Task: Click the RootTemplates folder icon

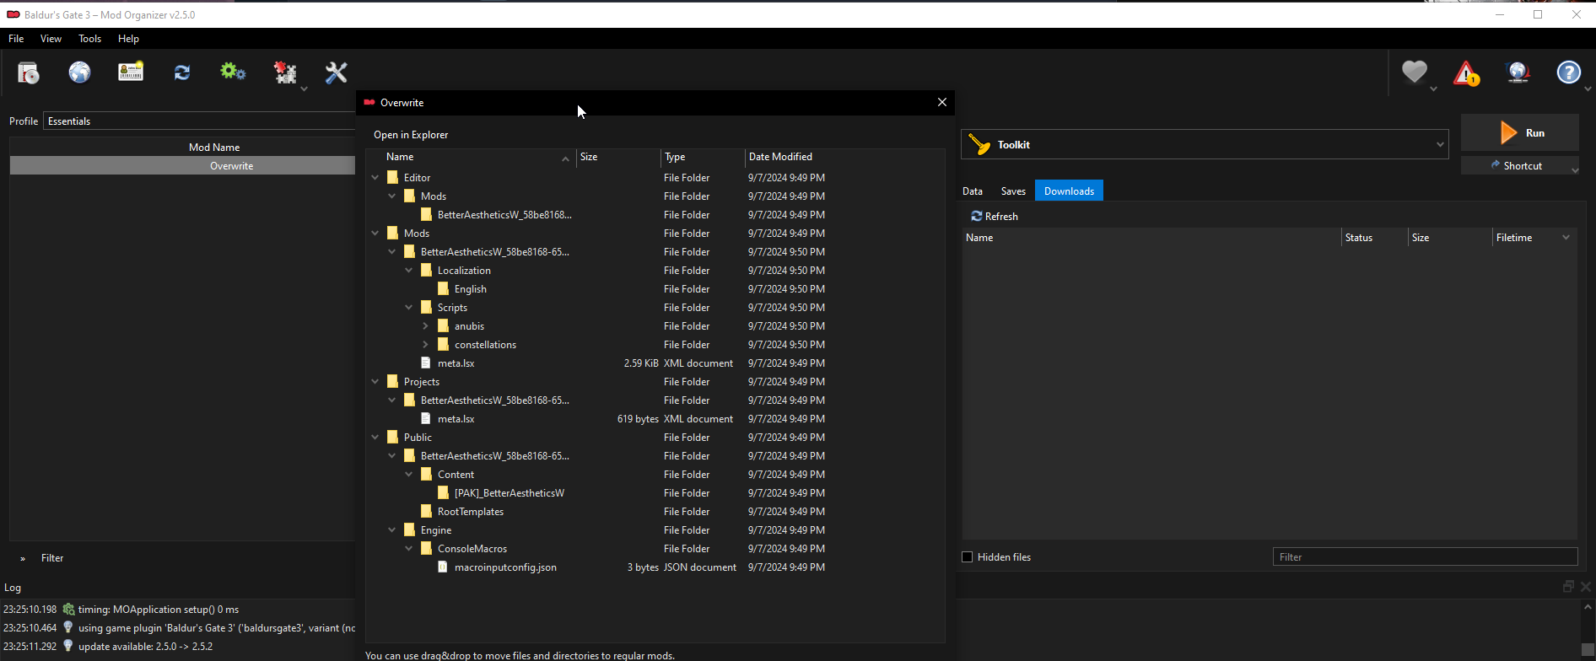Action: click(x=426, y=511)
